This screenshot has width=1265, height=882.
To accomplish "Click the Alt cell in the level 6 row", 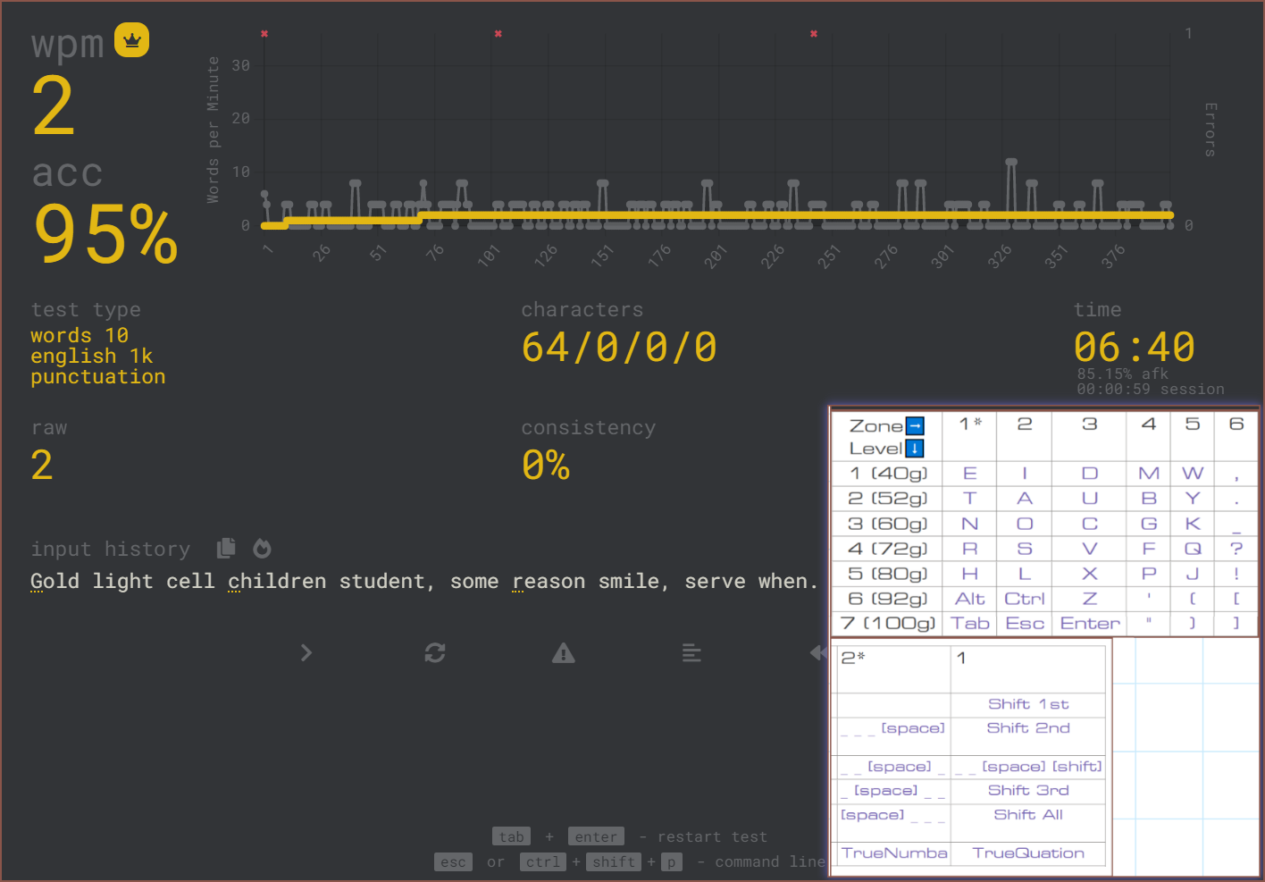I will [969, 599].
